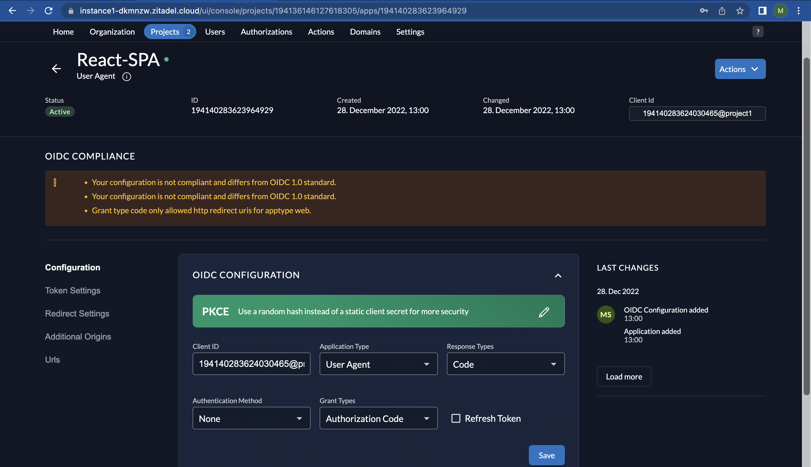
Task: Click the password key icon in address bar
Action: (x=704, y=11)
